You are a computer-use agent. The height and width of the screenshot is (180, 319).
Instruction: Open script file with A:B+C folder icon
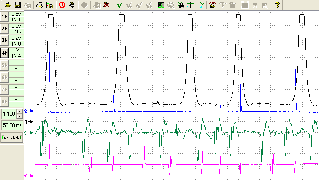point(213,5)
